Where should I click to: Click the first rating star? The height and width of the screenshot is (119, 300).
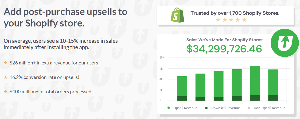tap(218, 20)
